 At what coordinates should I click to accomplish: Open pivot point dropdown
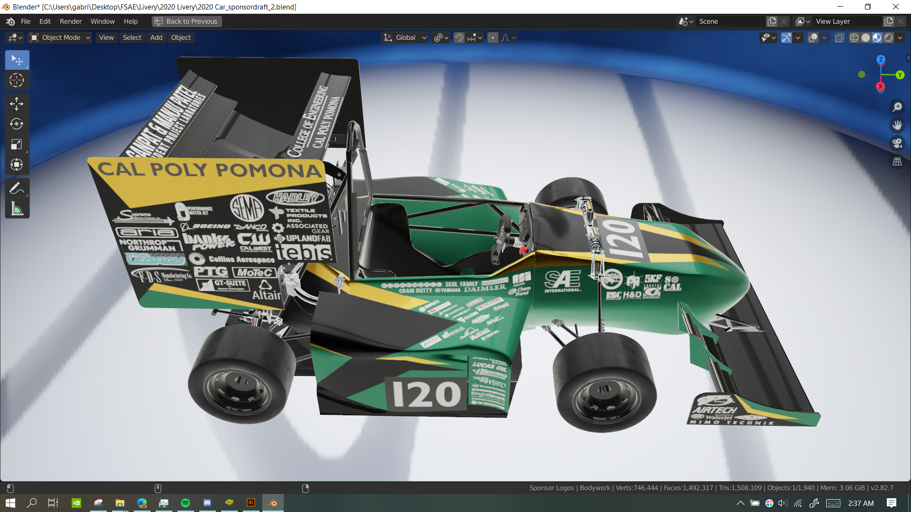441,37
